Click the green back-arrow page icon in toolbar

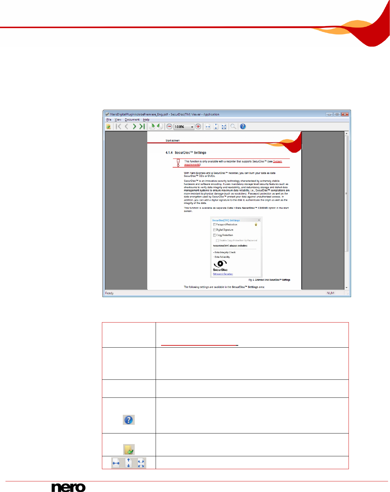click(159, 127)
